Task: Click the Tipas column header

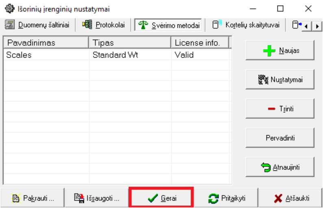Action: (x=130, y=43)
